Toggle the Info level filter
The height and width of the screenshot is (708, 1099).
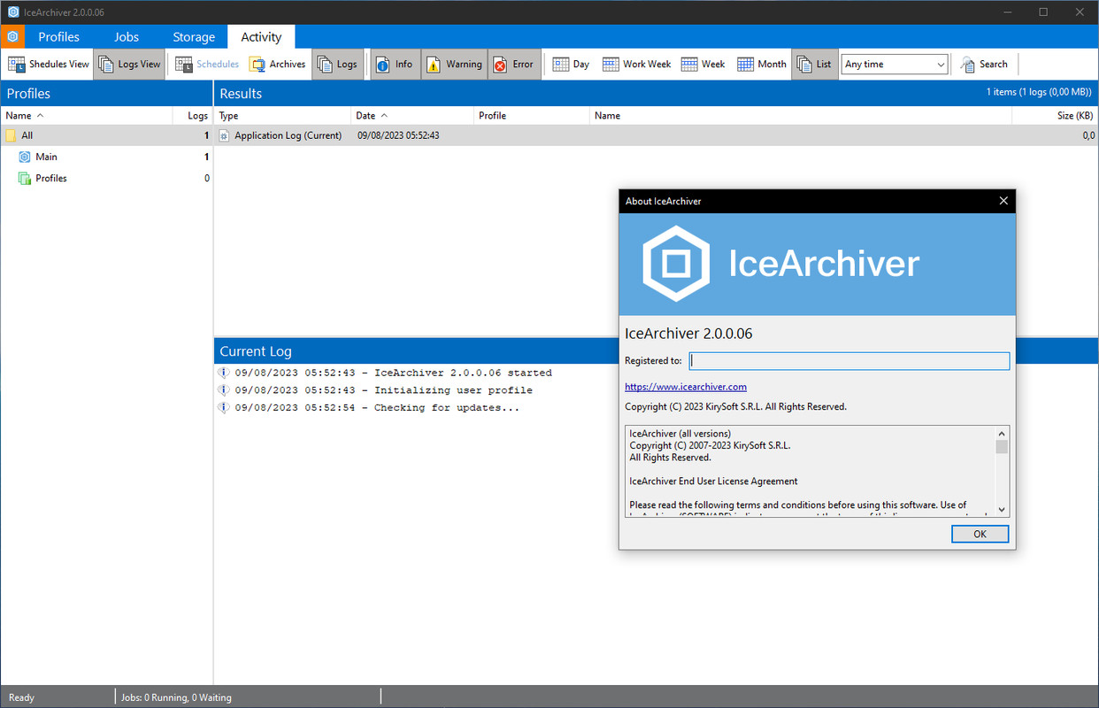(x=395, y=64)
